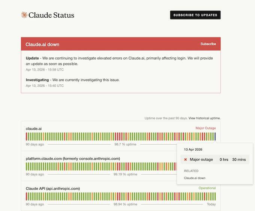The image size is (255, 211).
Task: Click the red X major outage icon
Action: (185, 160)
